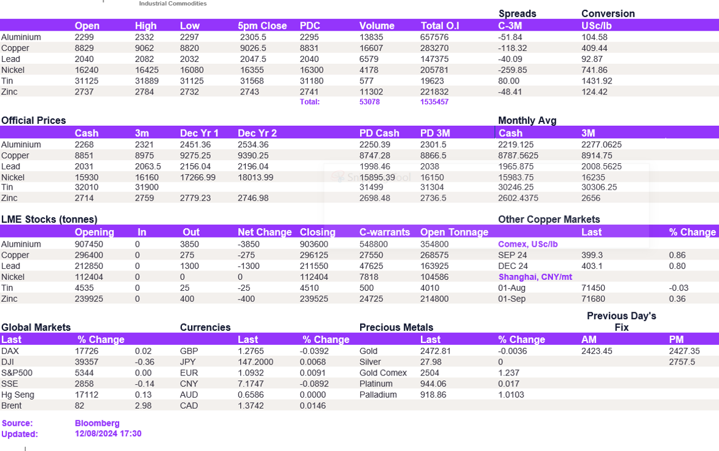Click the Nickel Dec Yr 2 value 18013.99
The width and height of the screenshot is (719, 451).
(x=256, y=178)
